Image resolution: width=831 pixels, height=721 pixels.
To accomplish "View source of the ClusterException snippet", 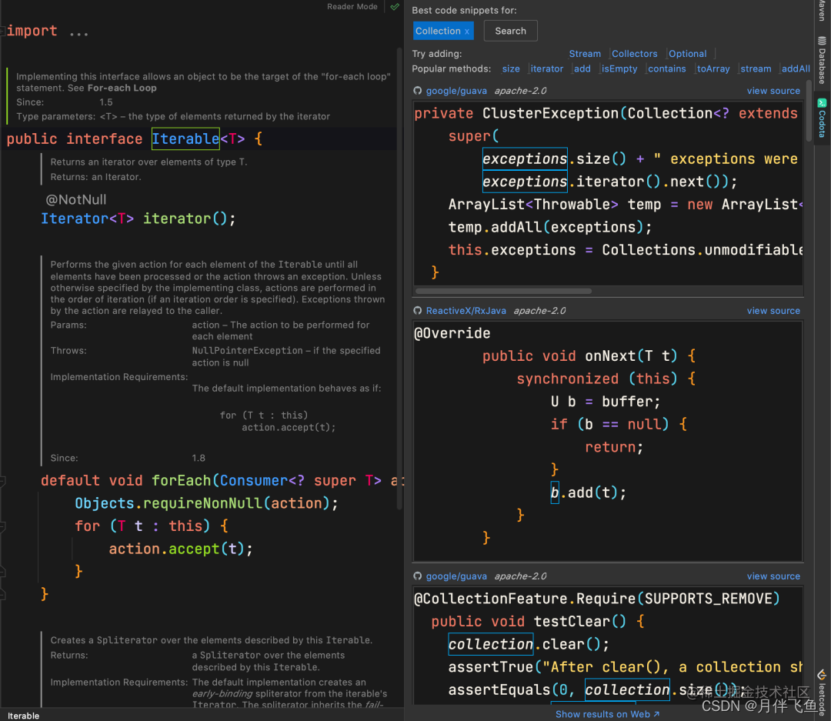I will (773, 91).
